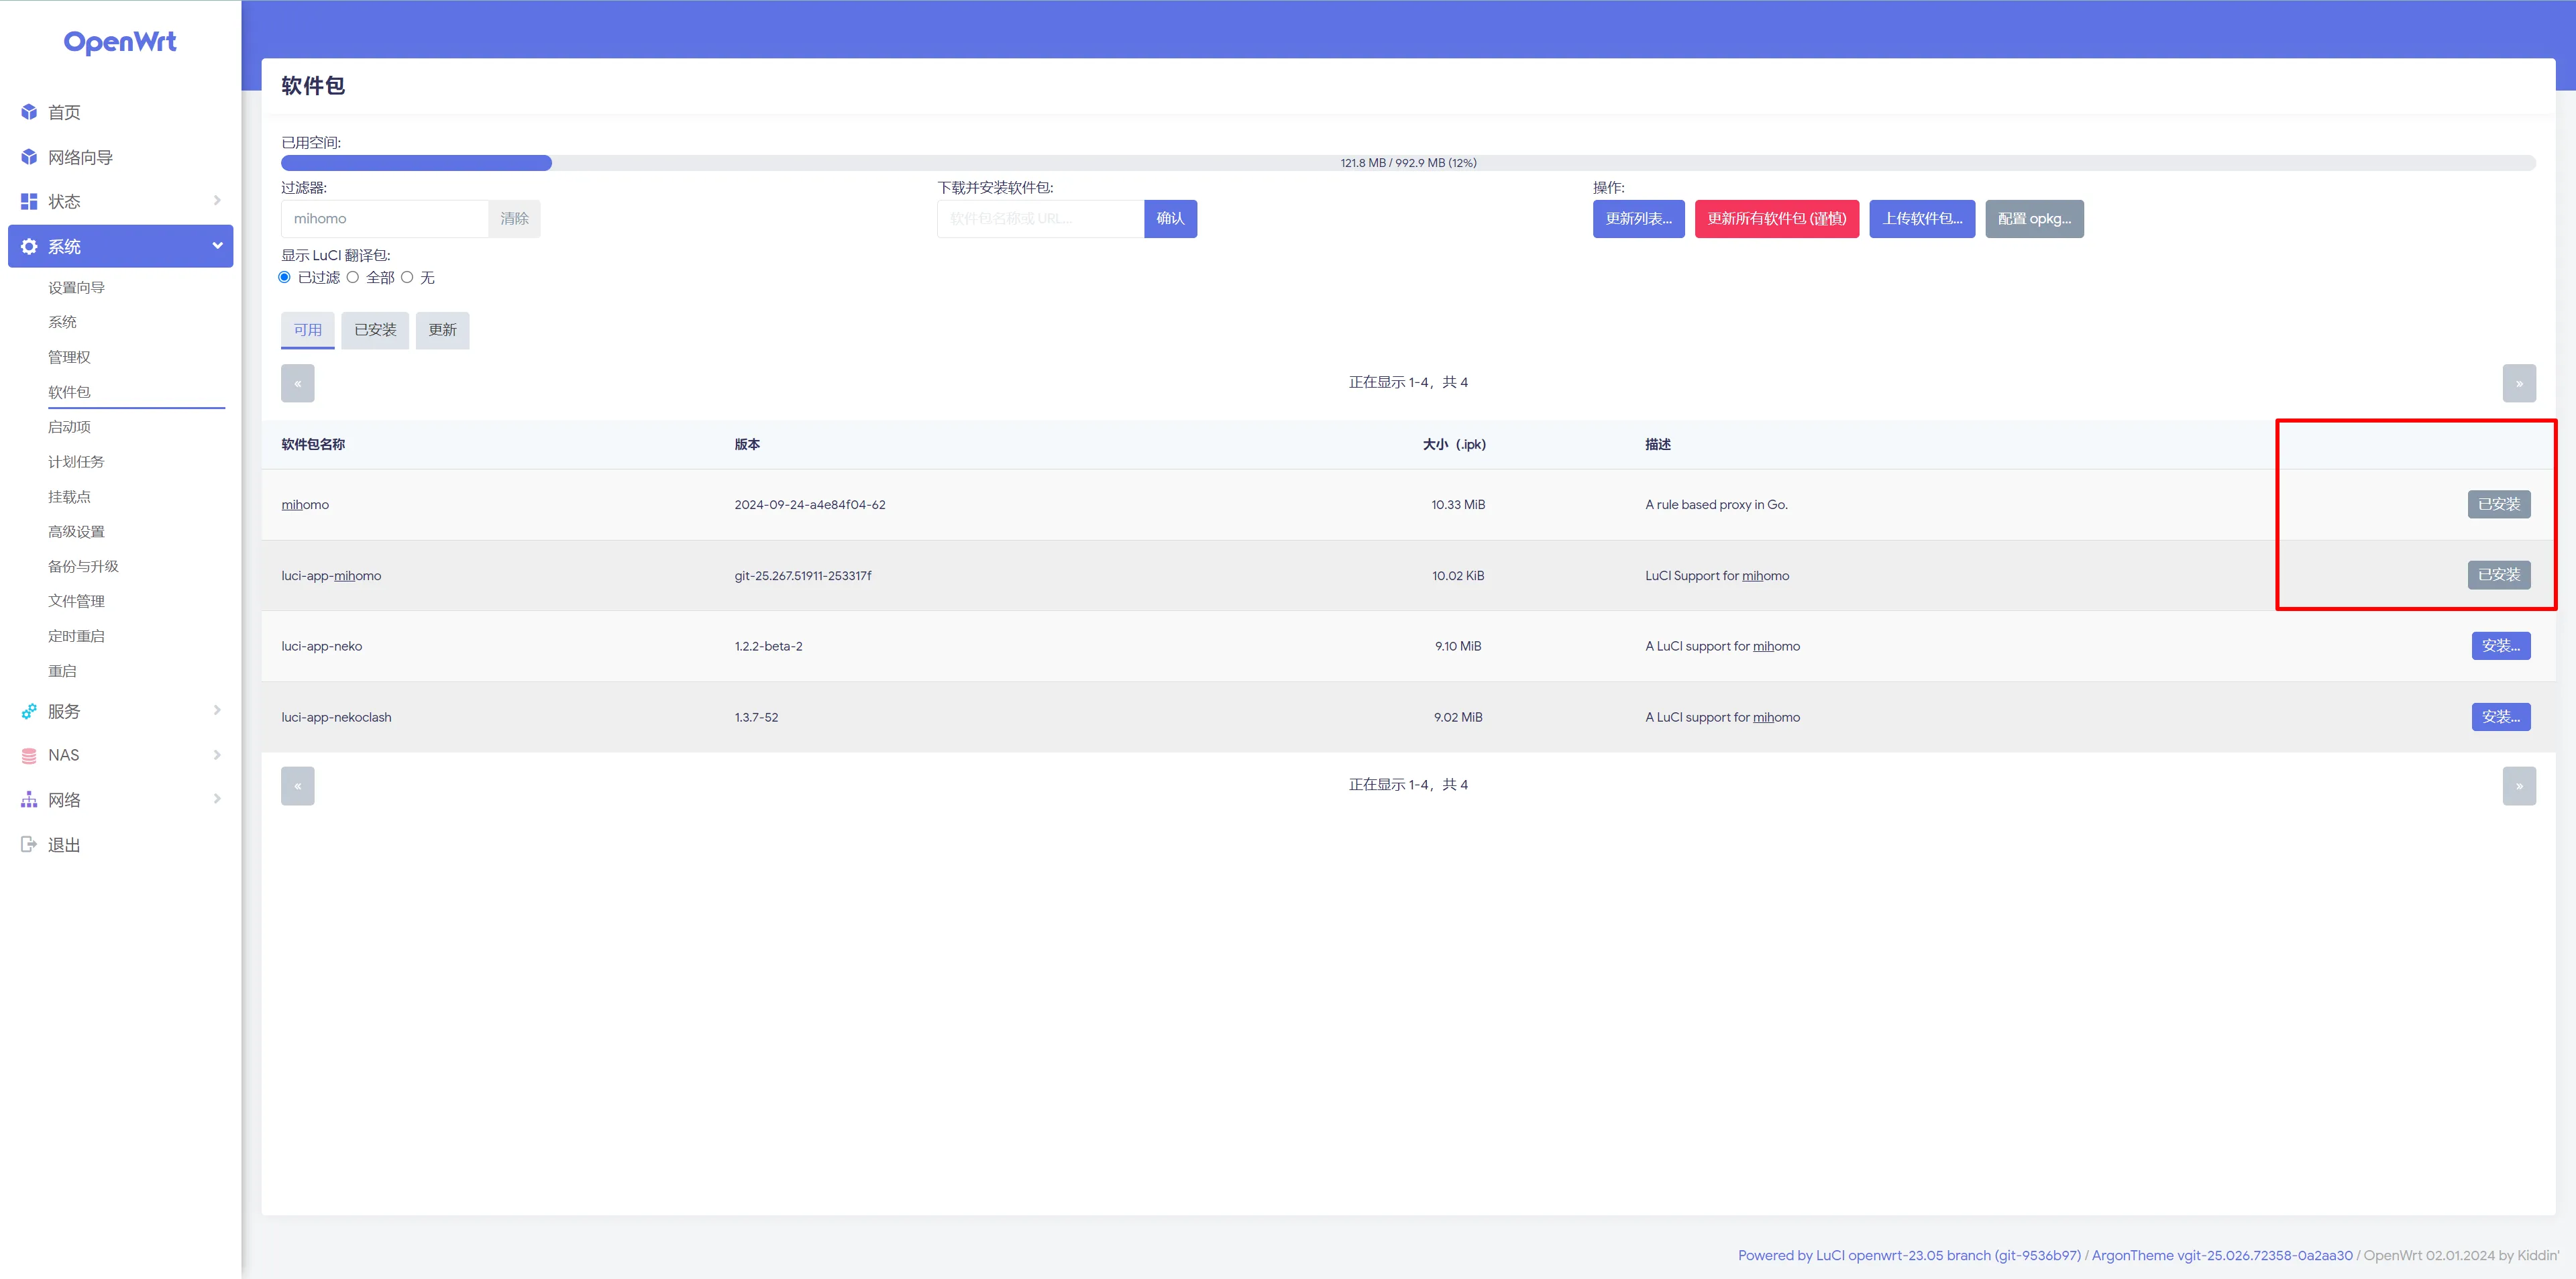The height and width of the screenshot is (1279, 2576).
Task: Click the 确认 install button
Action: point(1170,219)
